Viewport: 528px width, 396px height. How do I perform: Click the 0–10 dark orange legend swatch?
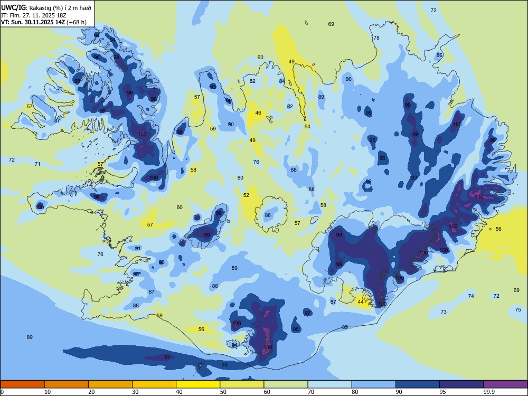tap(23, 384)
